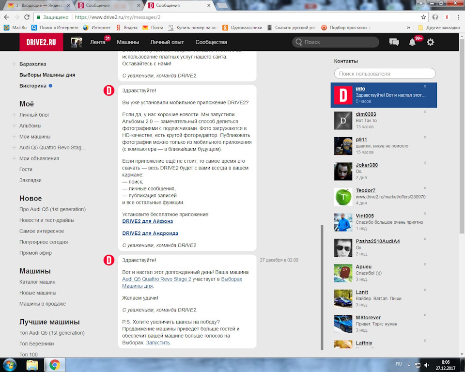Image resolution: width=465 pixels, height=372 pixels.
Task: Open notifications bell with 99+ badge
Action: point(412,42)
